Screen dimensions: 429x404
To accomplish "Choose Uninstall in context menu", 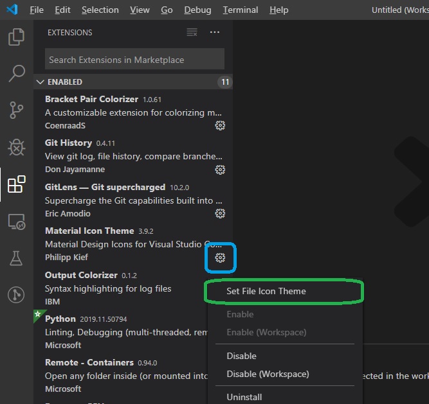I will coord(285,397).
